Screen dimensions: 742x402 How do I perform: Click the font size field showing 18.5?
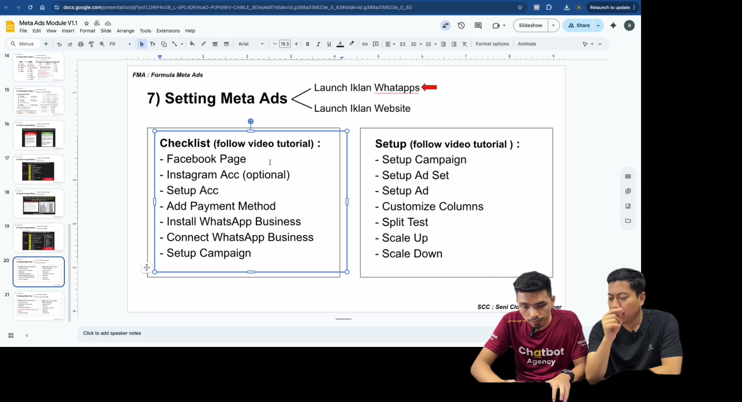[x=285, y=44]
